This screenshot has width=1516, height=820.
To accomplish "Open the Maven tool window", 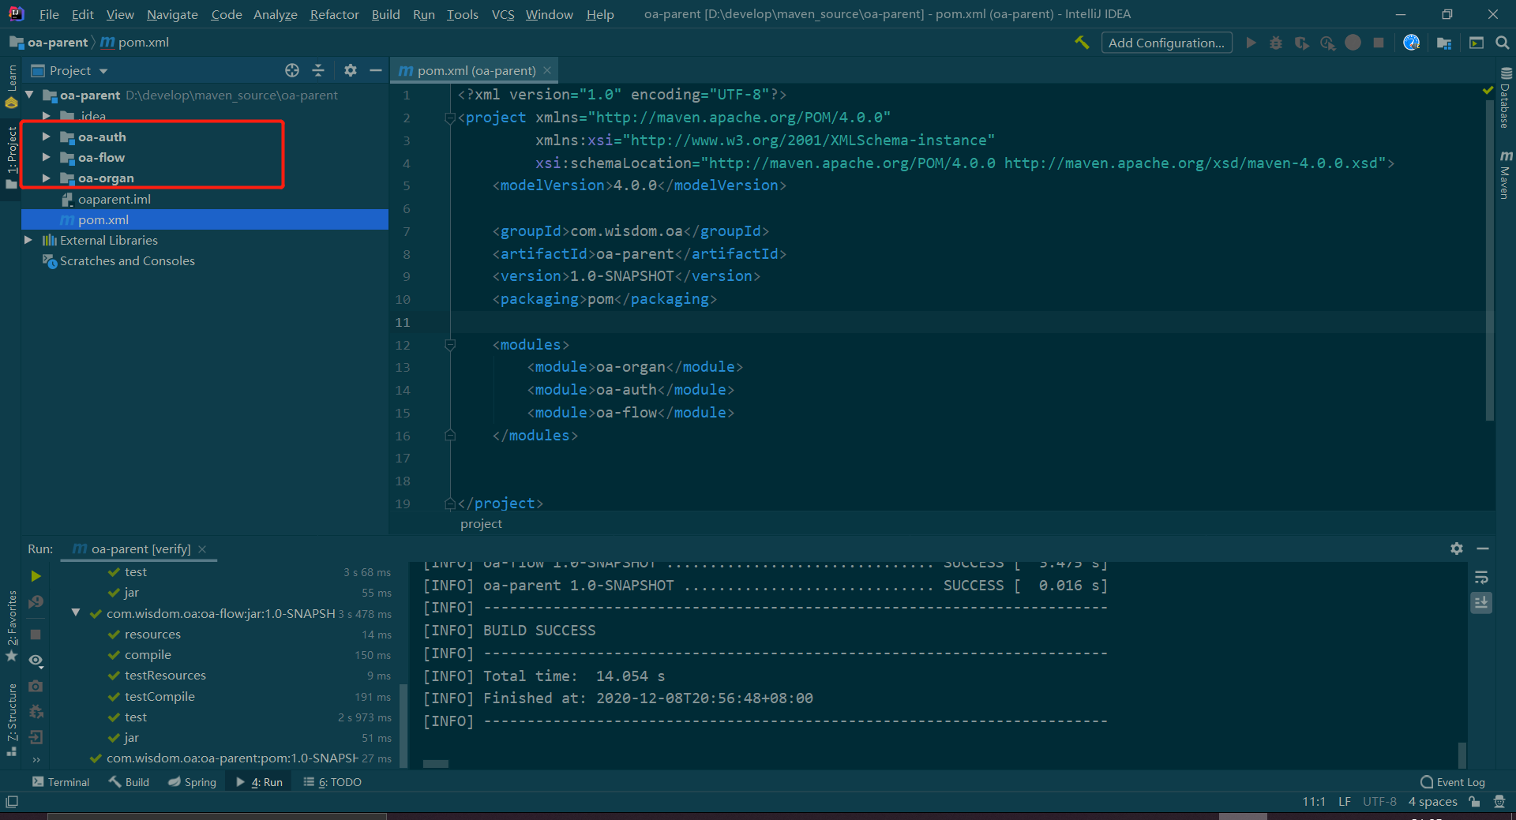I will (x=1506, y=175).
